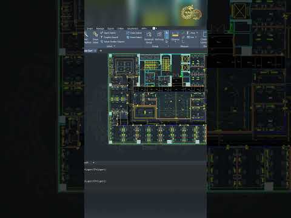
Task: Click the Invert Select tool
Action: pyautogui.click(x=135, y=37)
